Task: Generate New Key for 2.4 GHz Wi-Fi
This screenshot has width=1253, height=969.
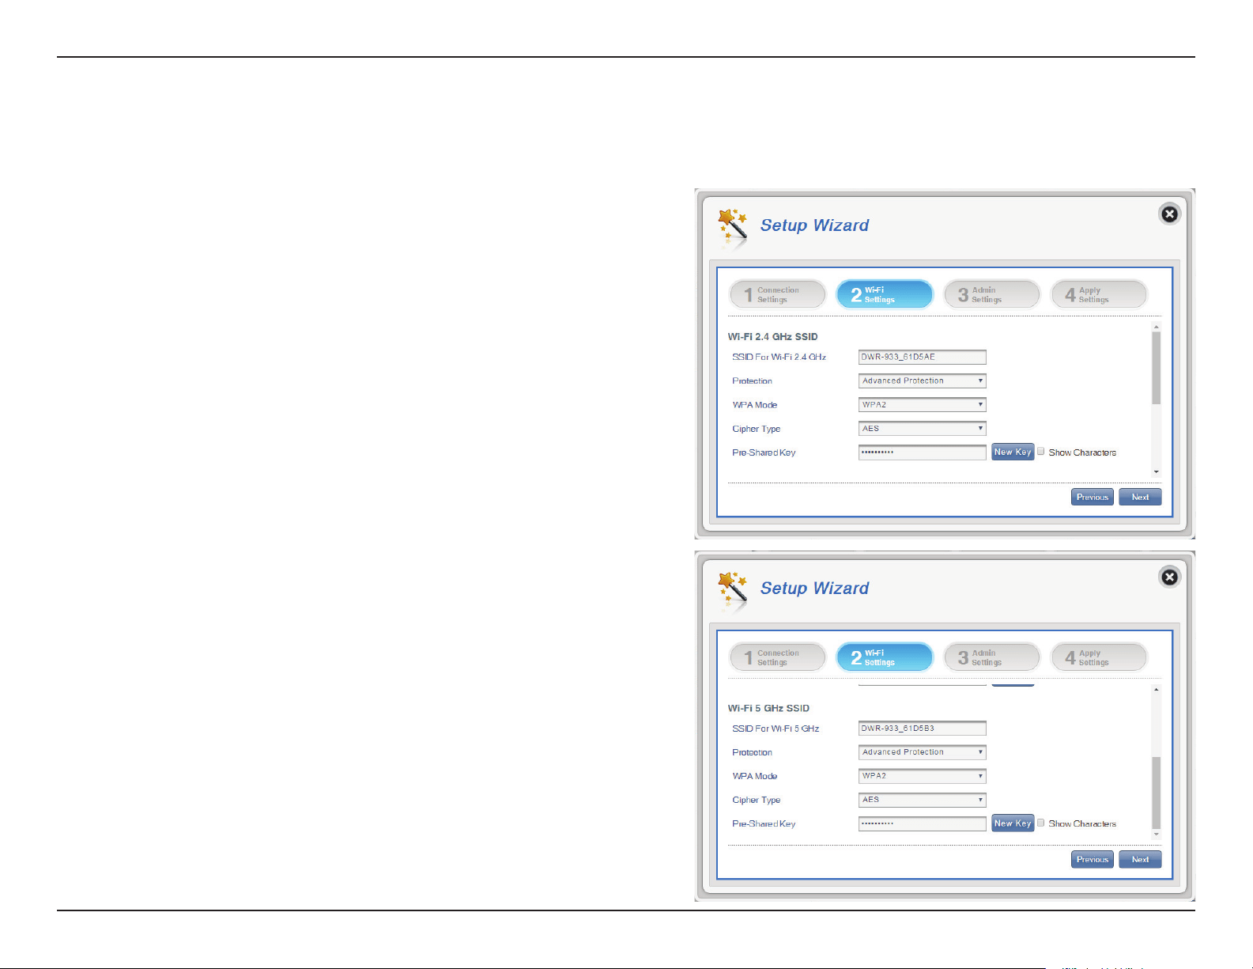Action: pyautogui.click(x=1013, y=452)
